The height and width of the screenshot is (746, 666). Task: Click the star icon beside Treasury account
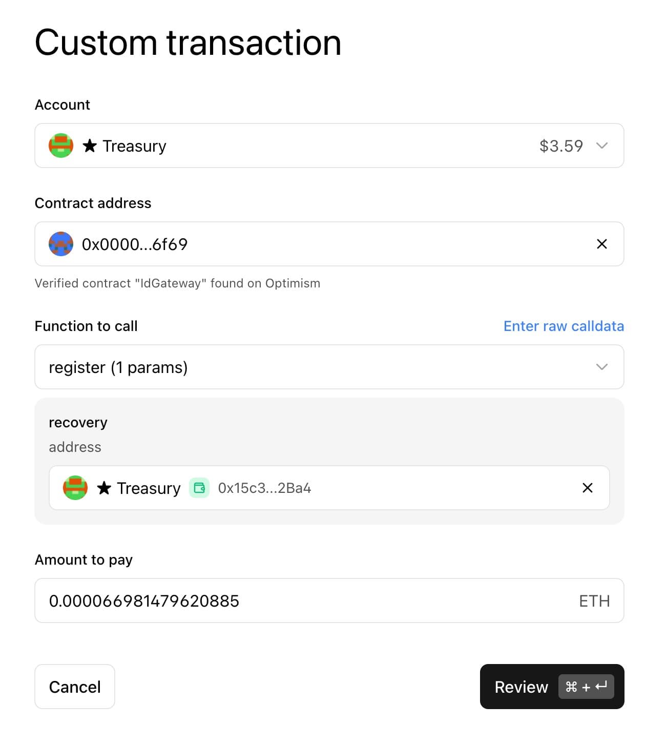click(x=90, y=146)
